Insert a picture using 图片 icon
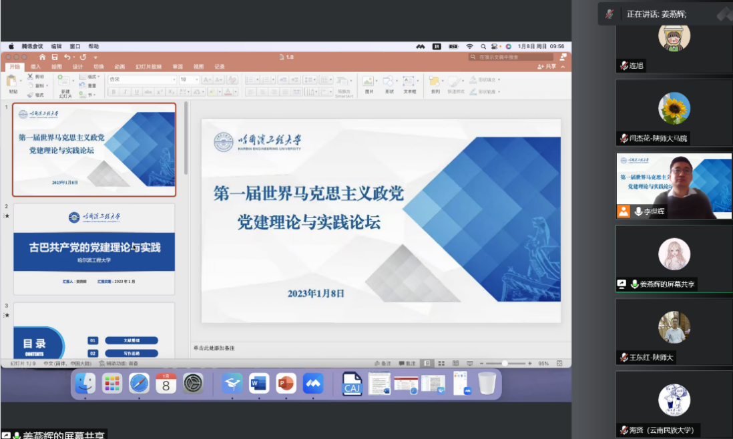Image resolution: width=733 pixels, height=439 pixels. (x=369, y=83)
